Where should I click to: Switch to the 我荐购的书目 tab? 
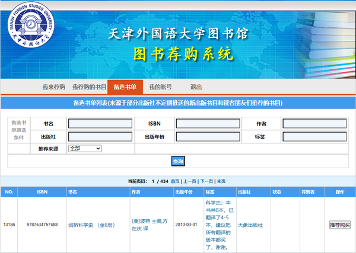(89, 87)
